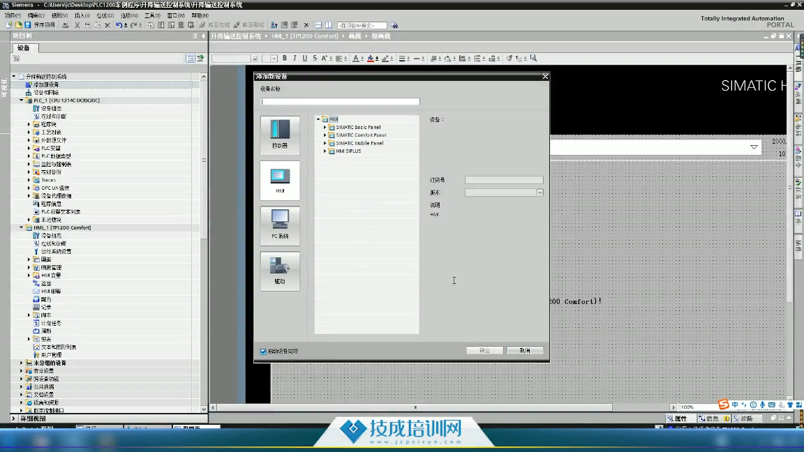804x452 pixels.
Task: Open the 版本 version dropdown
Action: tap(540, 193)
